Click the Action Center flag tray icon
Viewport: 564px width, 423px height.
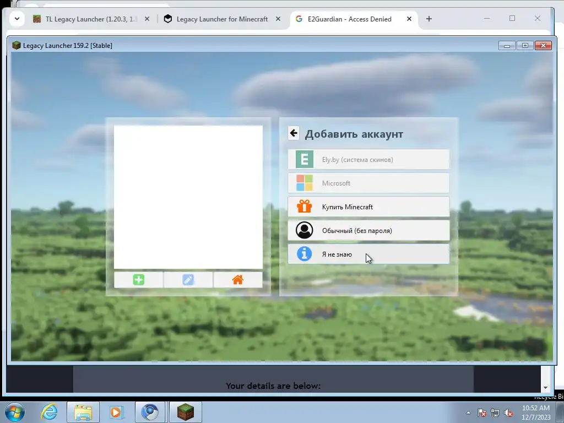[482, 413]
